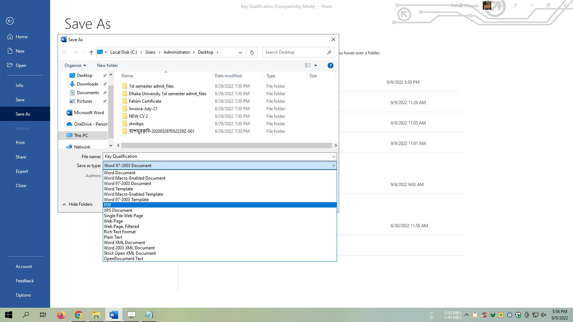Screen dimensions: 573x322
Task: Expand the address bar path dropdown
Action: click(240, 52)
